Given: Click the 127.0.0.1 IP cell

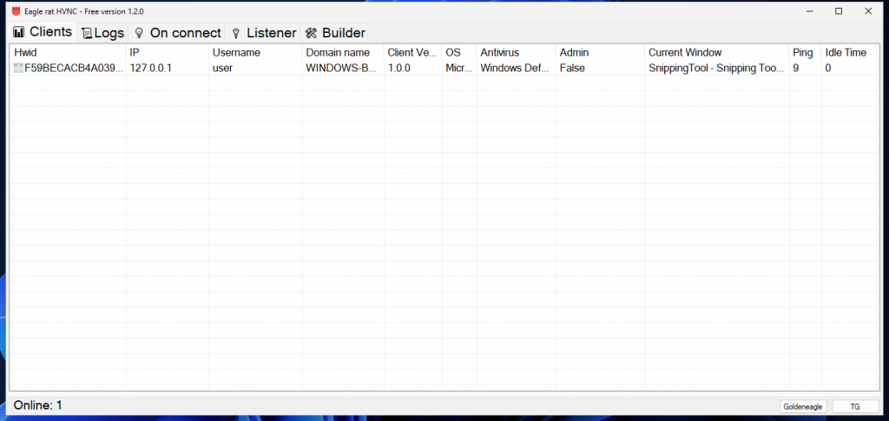Looking at the screenshot, I should (151, 68).
